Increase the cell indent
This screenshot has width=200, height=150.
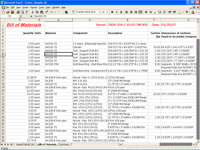click(x=174, y=12)
